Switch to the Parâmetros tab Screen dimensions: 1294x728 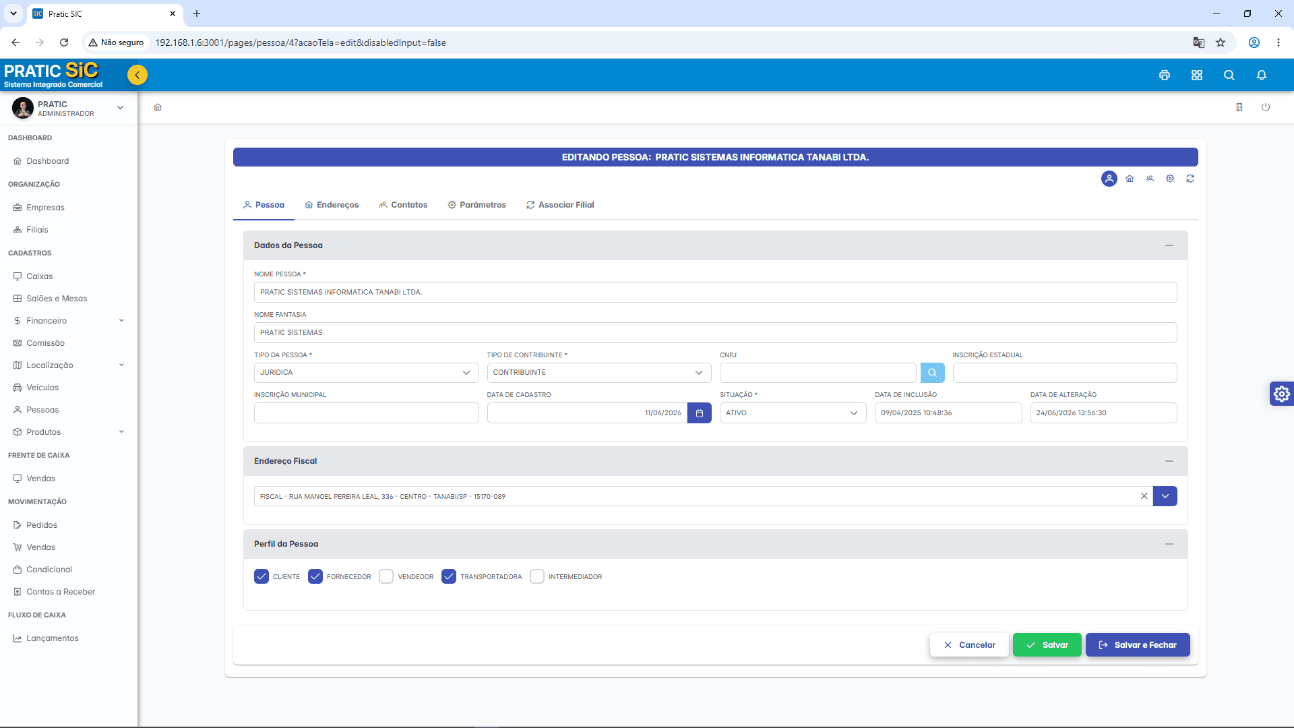click(476, 205)
